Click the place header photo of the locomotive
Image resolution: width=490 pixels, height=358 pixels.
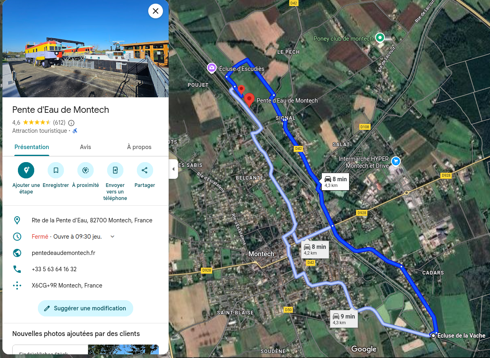(x=86, y=49)
